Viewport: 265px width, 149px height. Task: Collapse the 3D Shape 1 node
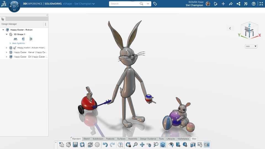coord(7,34)
